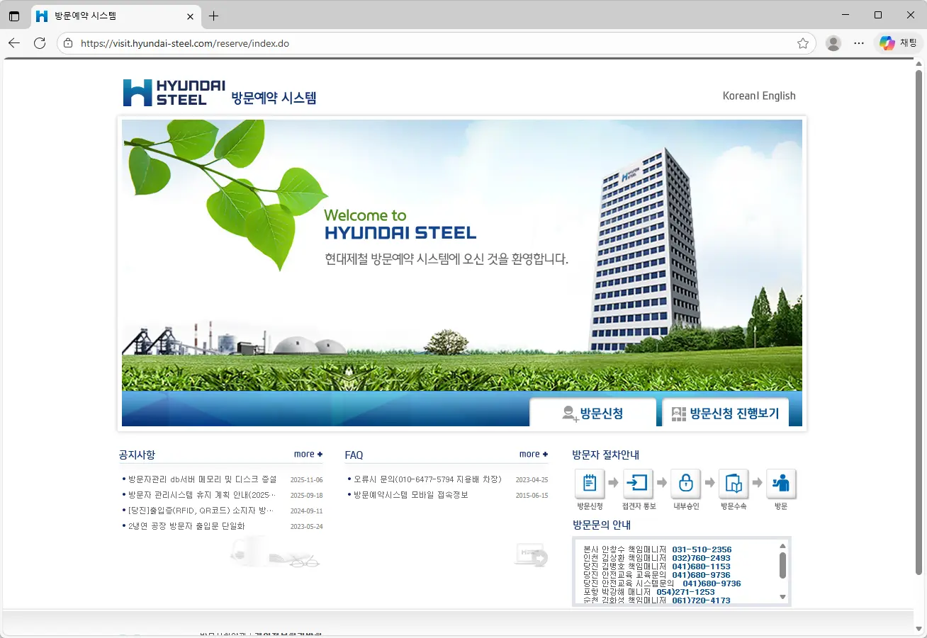The height and width of the screenshot is (638, 927).
Task: Click the 방문 visitor person step icon
Action: [780, 483]
